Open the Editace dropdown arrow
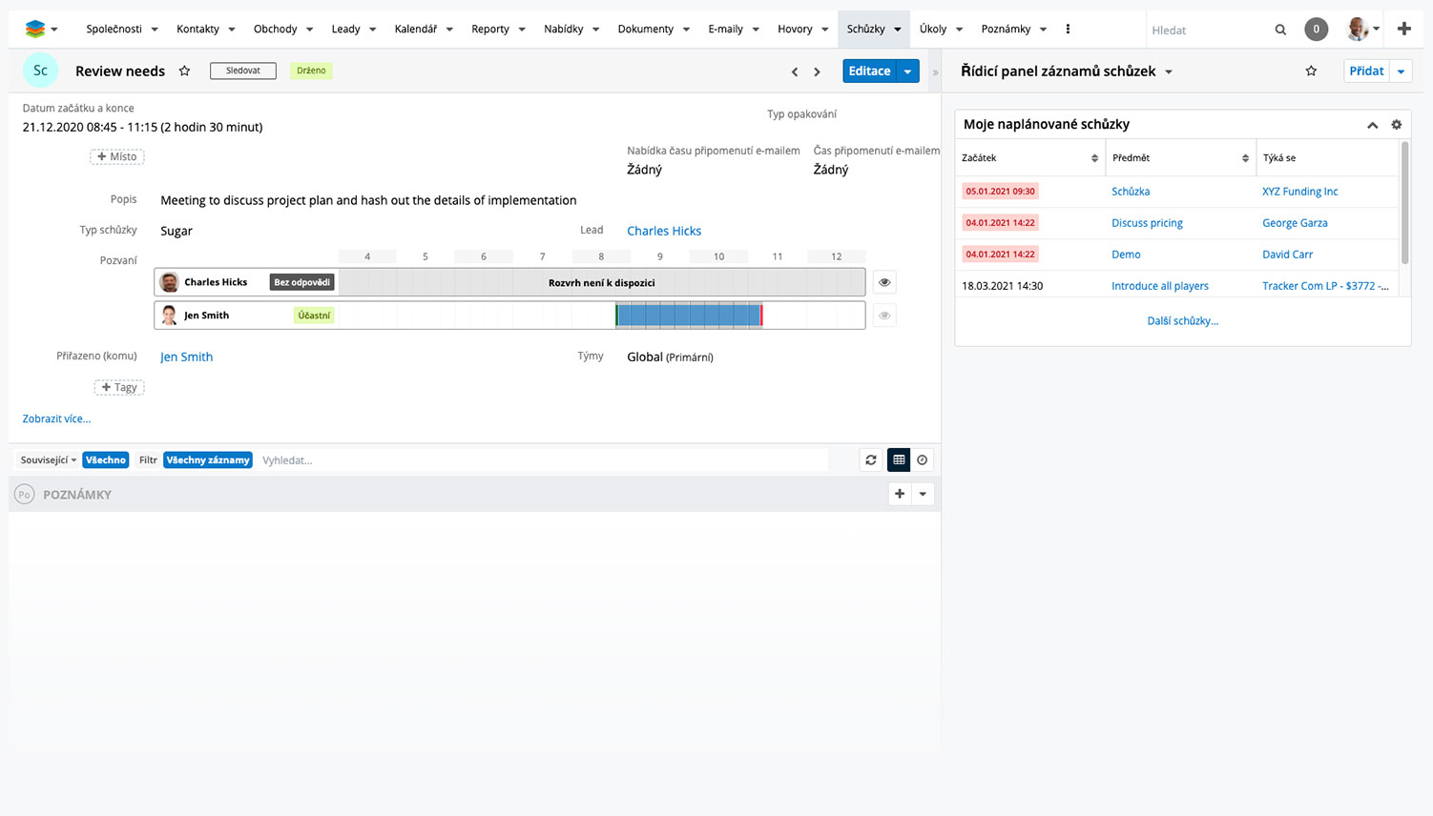Image resolution: width=1433 pixels, height=816 pixels. (x=908, y=71)
